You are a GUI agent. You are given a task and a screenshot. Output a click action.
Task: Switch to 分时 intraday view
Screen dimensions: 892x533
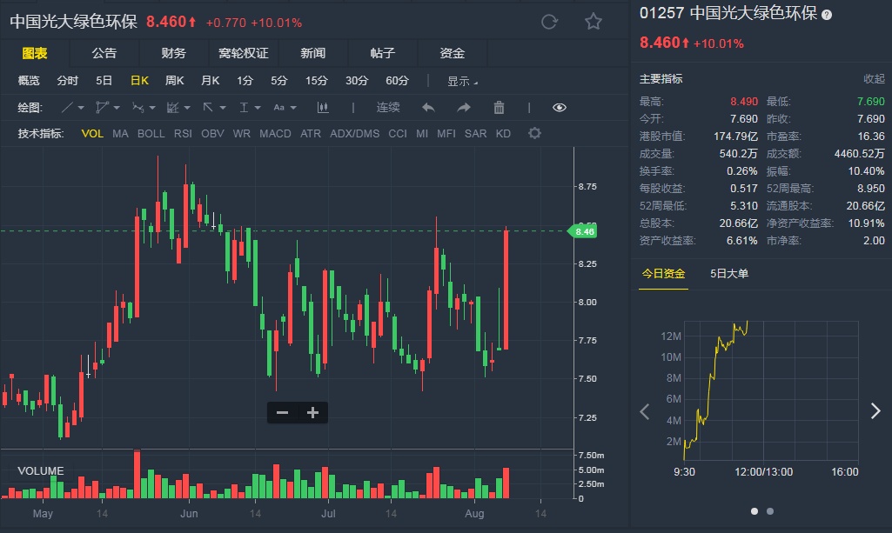coord(67,81)
